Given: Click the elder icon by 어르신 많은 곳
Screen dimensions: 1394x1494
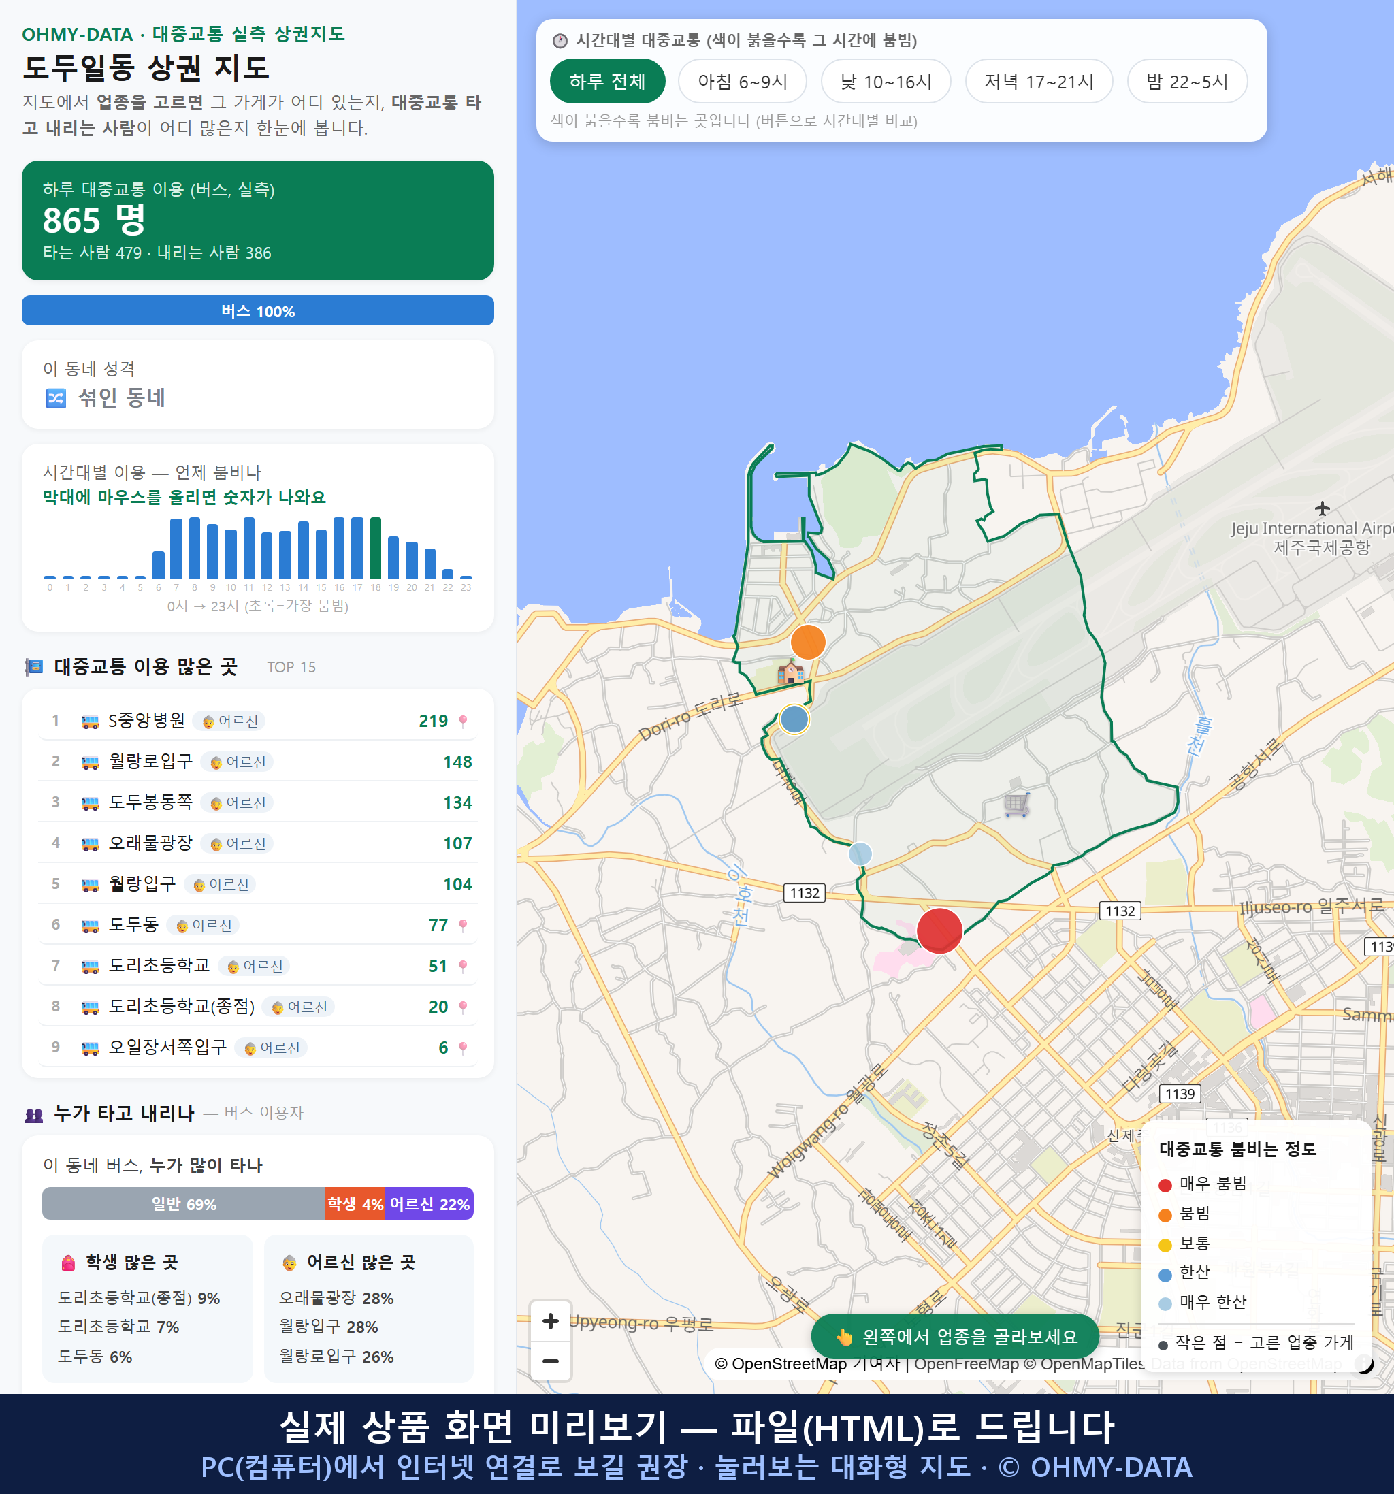Looking at the screenshot, I should point(289,1263).
